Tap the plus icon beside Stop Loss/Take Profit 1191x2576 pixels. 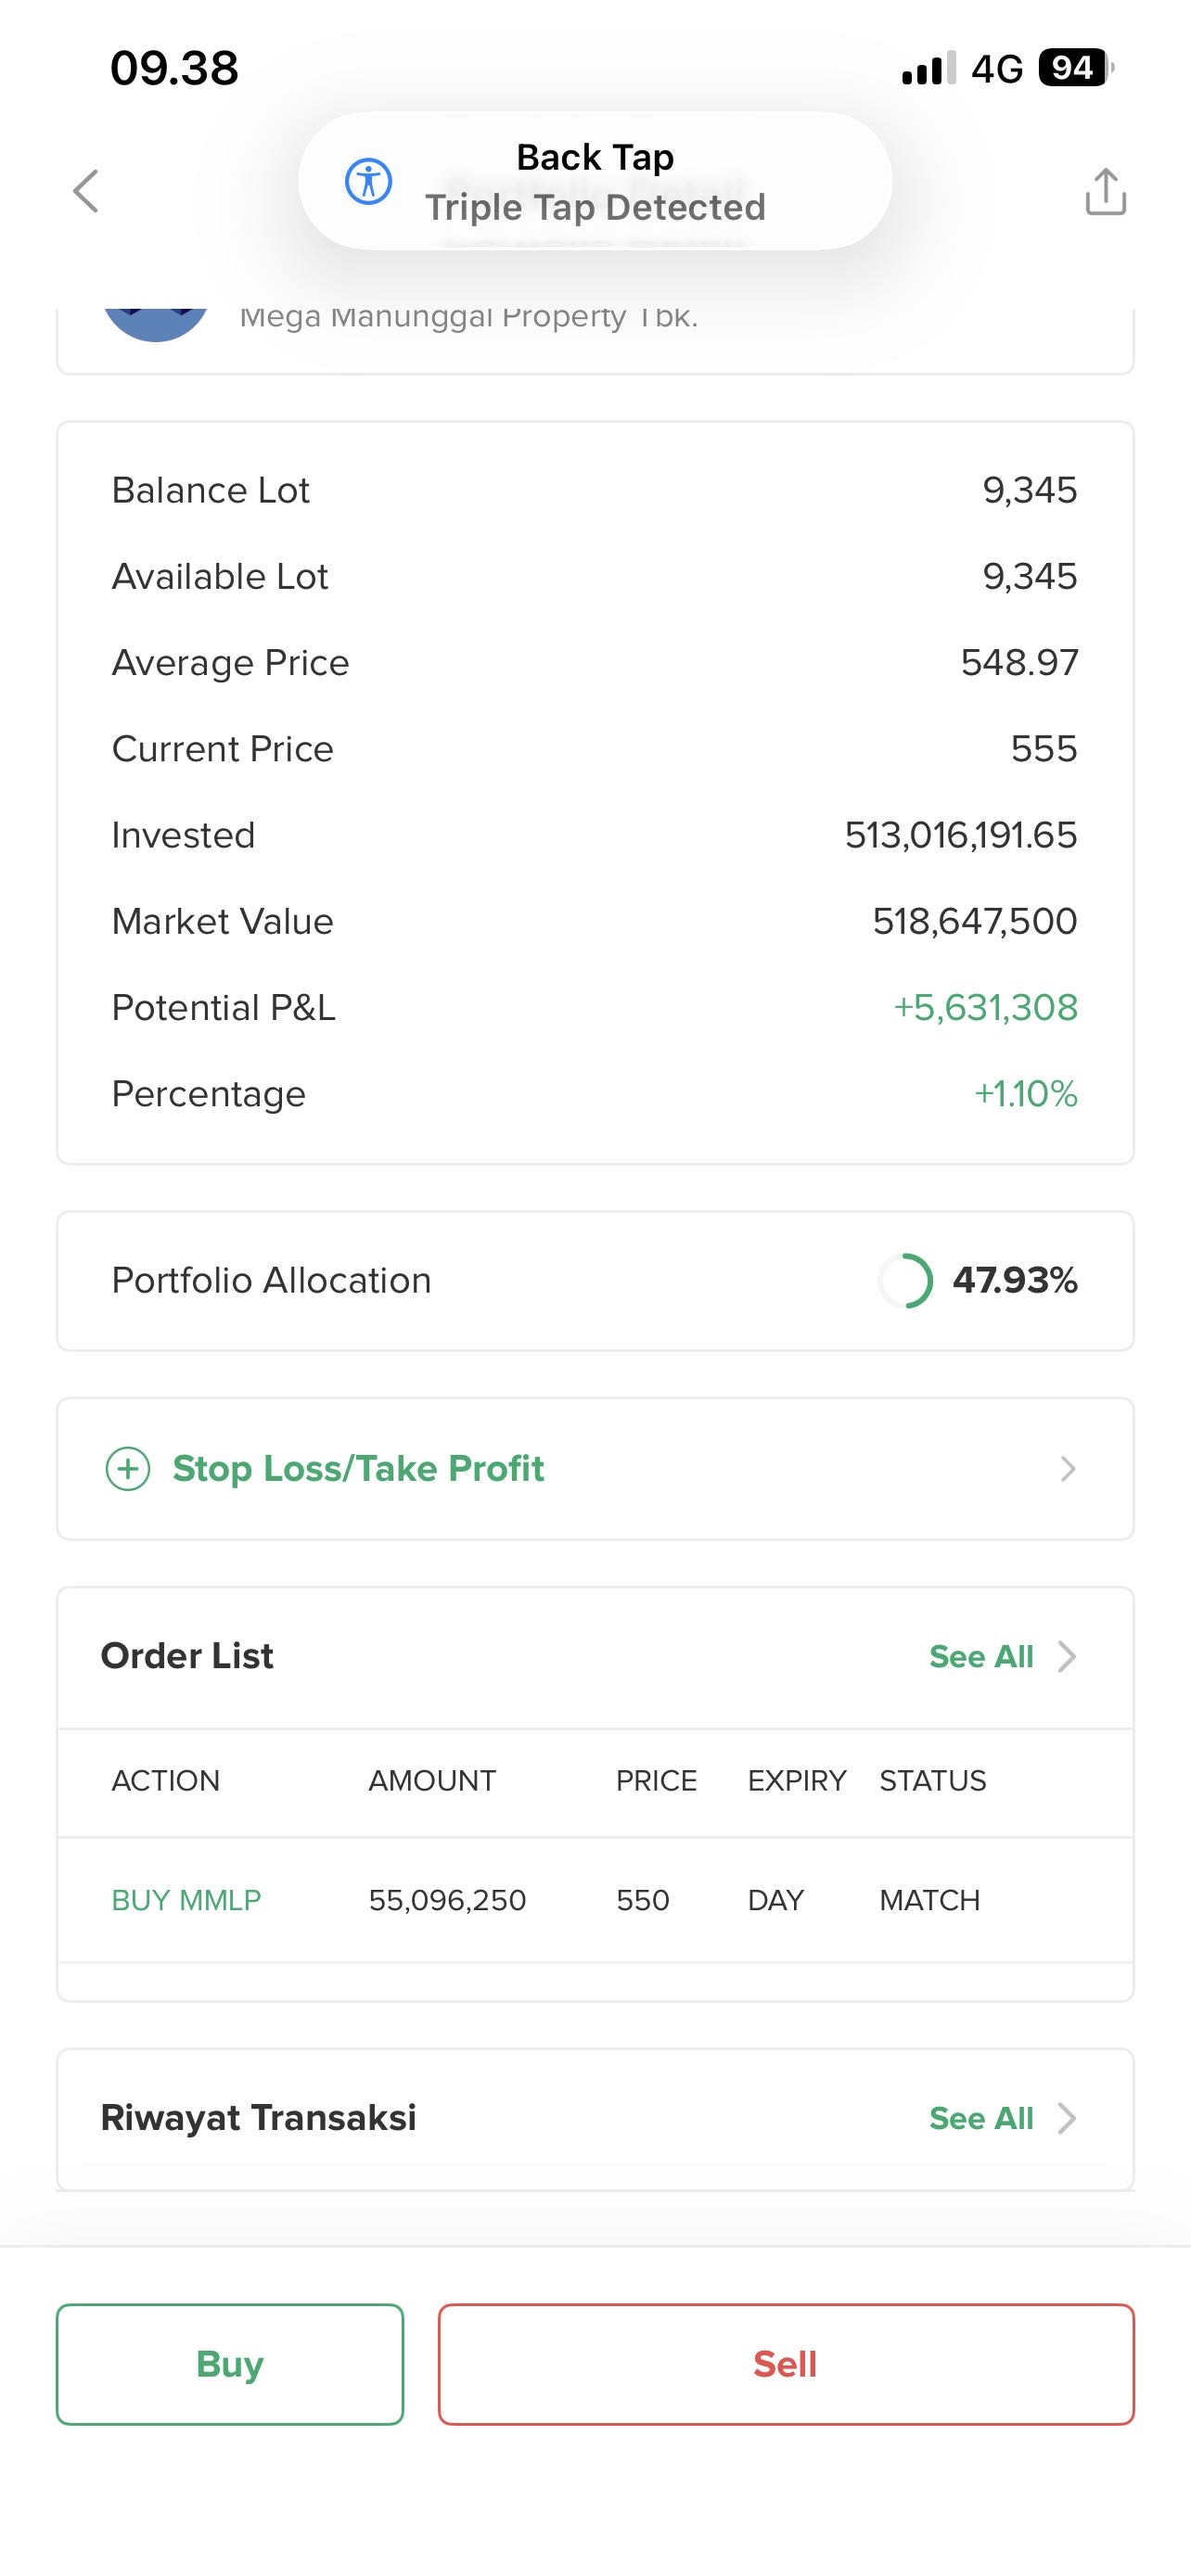pyautogui.click(x=128, y=1469)
